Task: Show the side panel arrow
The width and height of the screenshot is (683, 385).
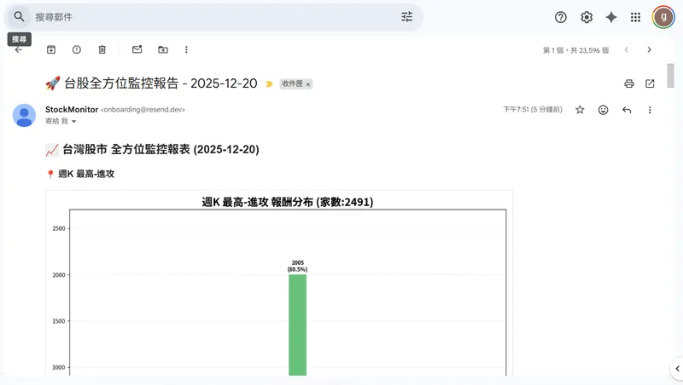Action: coord(677,369)
